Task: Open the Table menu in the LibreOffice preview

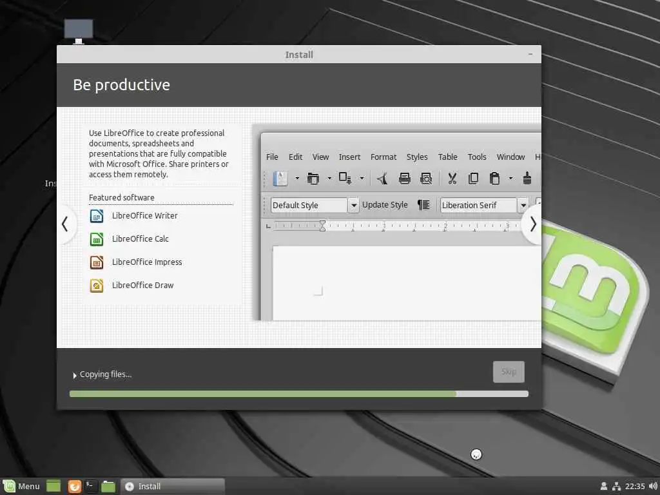Action: (447, 157)
